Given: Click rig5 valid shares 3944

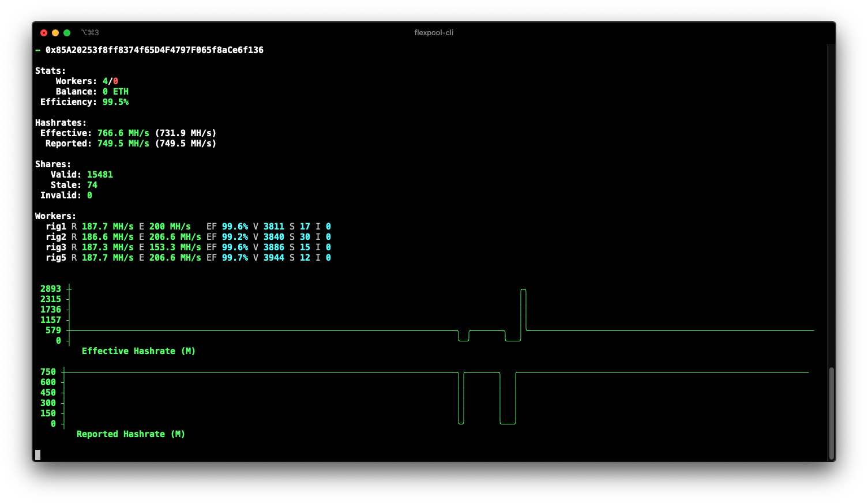Looking at the screenshot, I should pos(274,258).
